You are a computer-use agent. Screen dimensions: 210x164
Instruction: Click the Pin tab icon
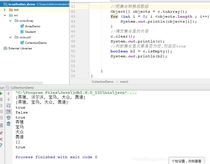tap(1, 133)
